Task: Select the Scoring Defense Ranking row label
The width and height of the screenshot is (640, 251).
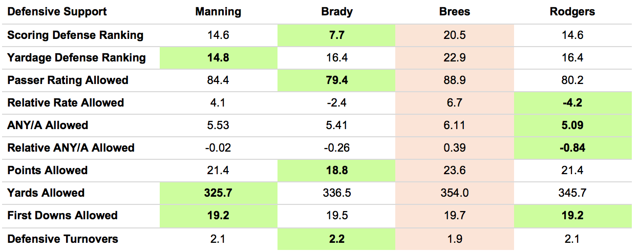Action: point(75,35)
